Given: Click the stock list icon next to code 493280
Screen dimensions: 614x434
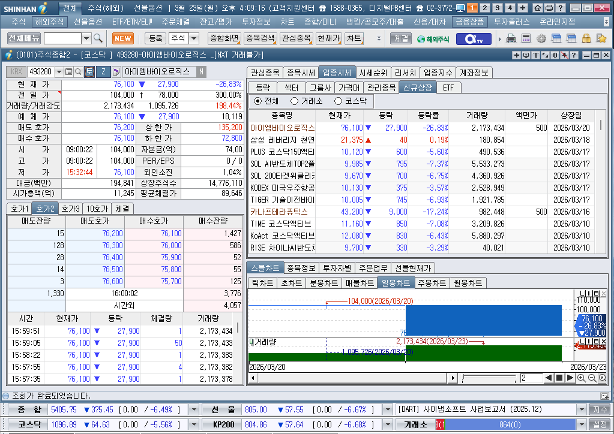Looking at the screenshot, I should (x=68, y=71).
